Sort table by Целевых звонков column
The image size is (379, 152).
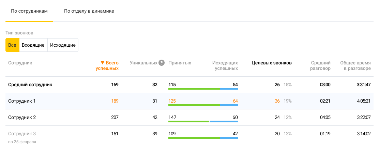click(x=271, y=63)
